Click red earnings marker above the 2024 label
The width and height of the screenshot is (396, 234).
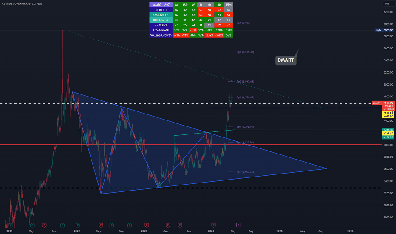[213, 225]
